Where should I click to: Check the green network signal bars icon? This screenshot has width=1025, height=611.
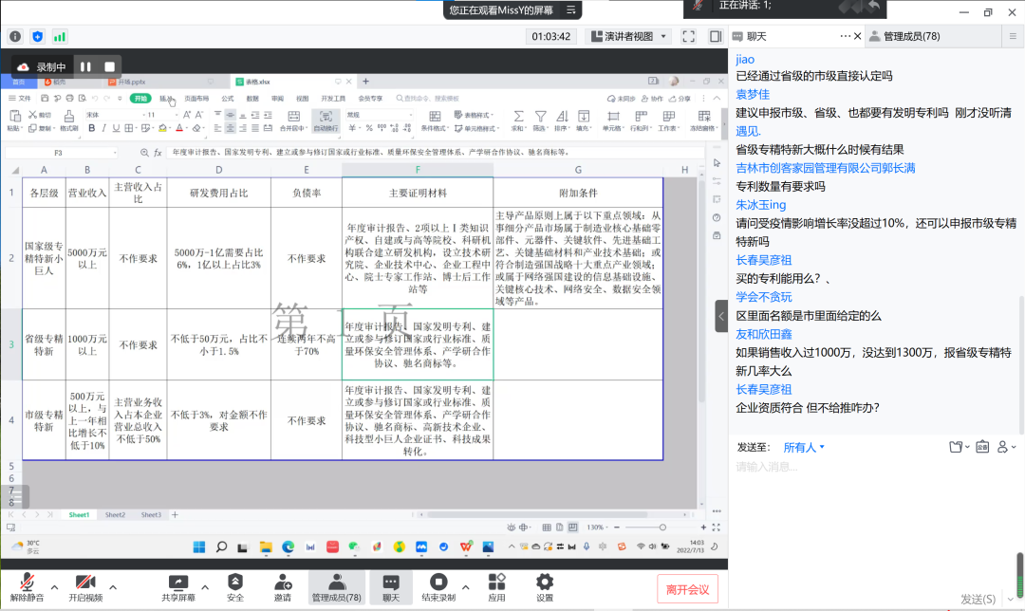(x=60, y=37)
